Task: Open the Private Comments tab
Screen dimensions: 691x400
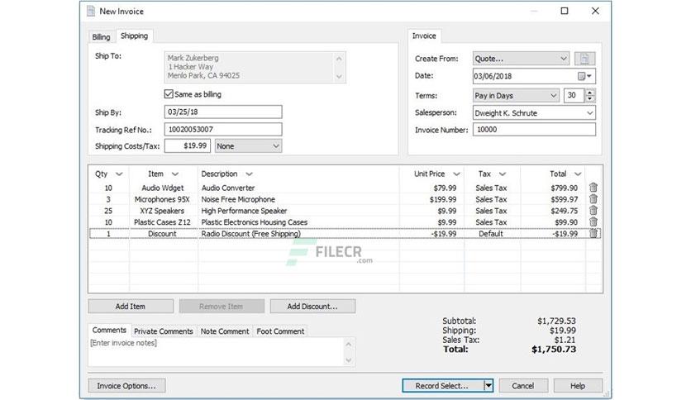Action: [164, 331]
